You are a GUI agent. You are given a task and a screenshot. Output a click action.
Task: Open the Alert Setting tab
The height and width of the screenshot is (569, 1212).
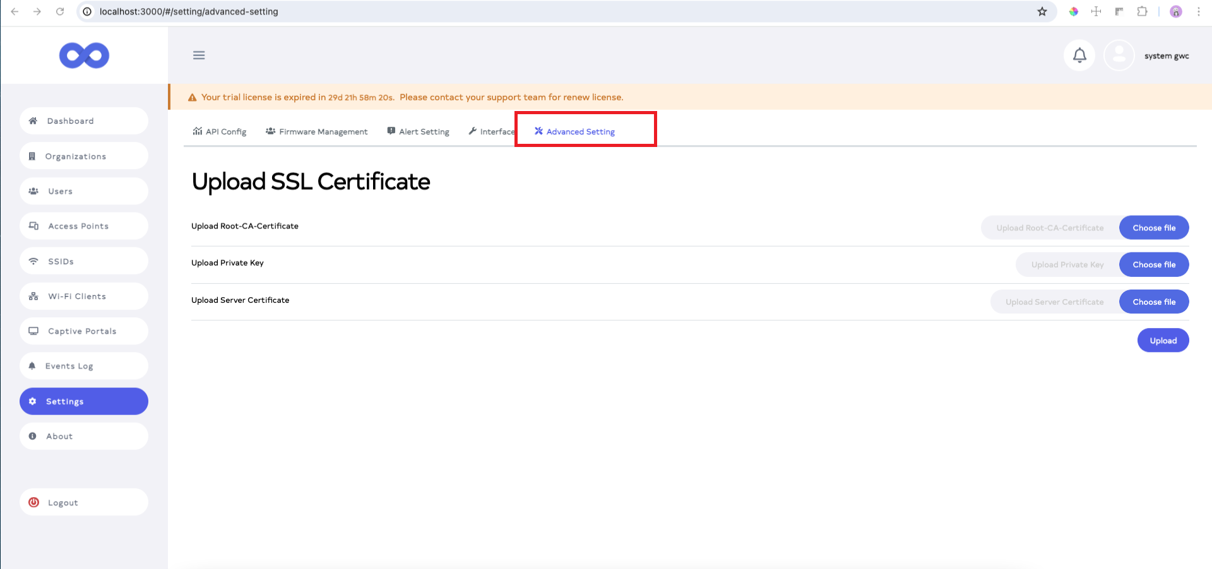[418, 132]
